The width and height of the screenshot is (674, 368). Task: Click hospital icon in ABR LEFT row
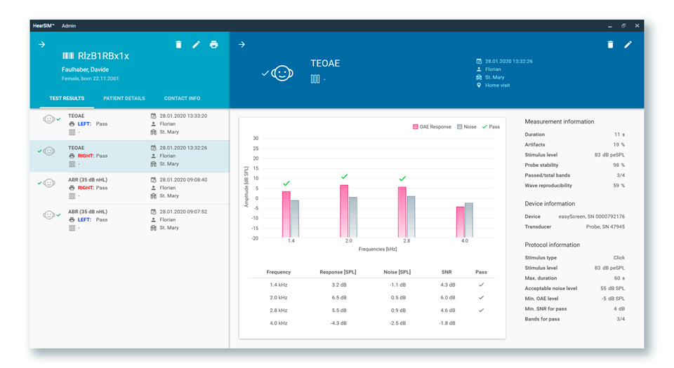(154, 228)
